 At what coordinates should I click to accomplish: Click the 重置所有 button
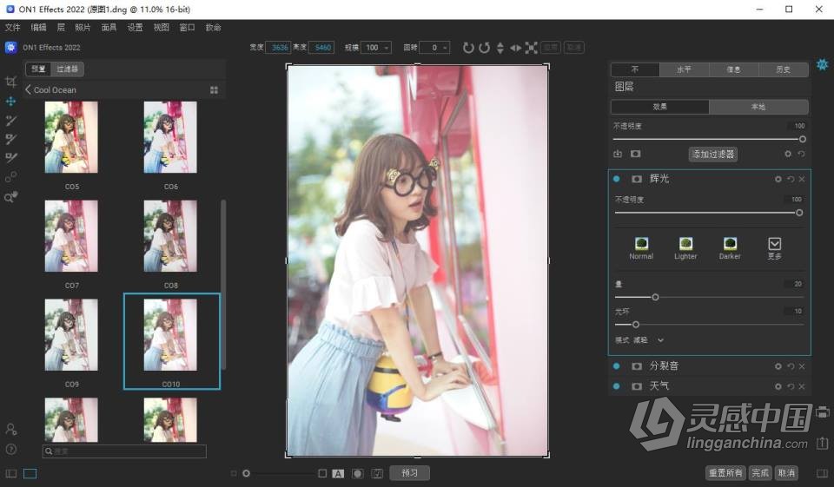pyautogui.click(x=725, y=473)
